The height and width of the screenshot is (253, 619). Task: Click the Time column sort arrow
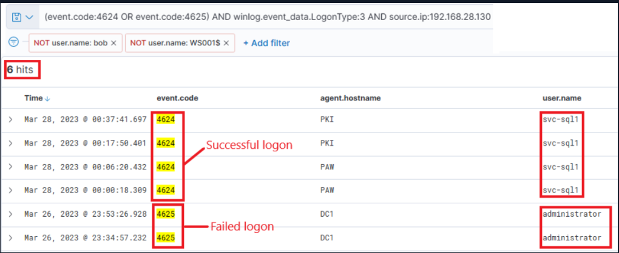pyautogui.click(x=48, y=98)
